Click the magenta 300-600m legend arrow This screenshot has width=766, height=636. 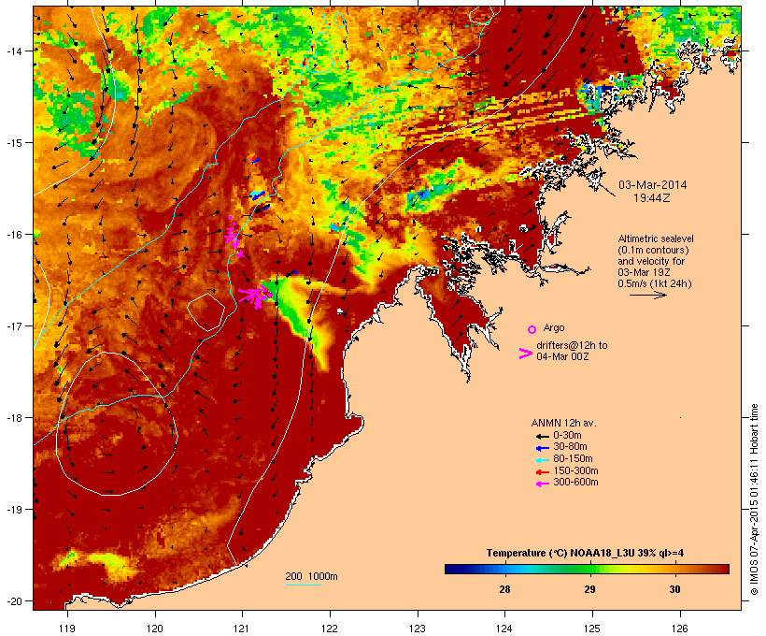click(543, 484)
